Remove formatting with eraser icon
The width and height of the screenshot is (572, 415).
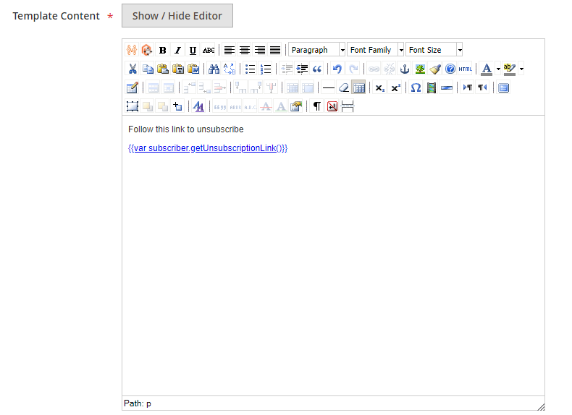(344, 87)
